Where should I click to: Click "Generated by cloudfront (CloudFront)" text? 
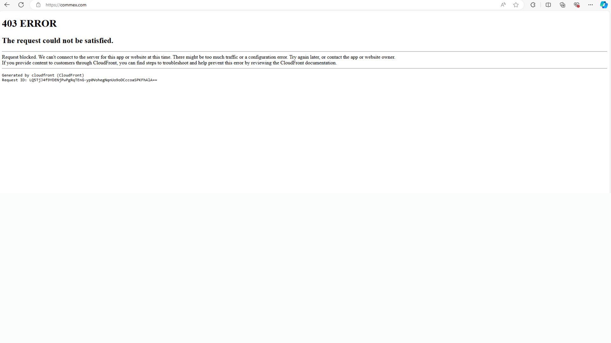click(43, 75)
